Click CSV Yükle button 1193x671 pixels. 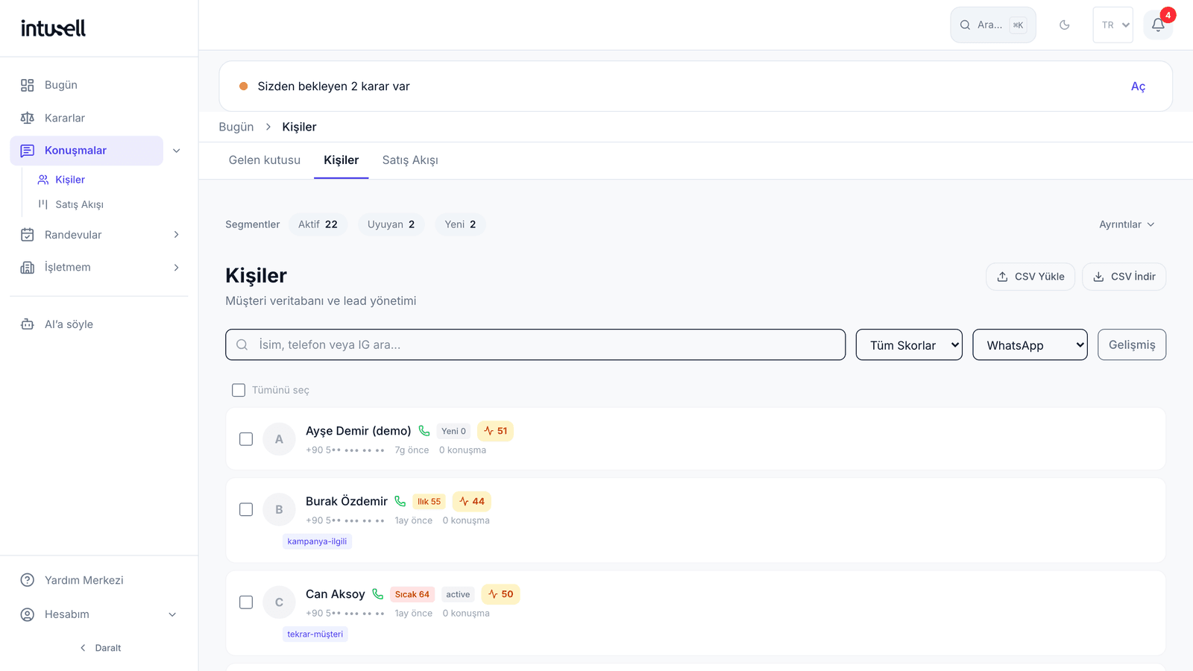(1030, 277)
